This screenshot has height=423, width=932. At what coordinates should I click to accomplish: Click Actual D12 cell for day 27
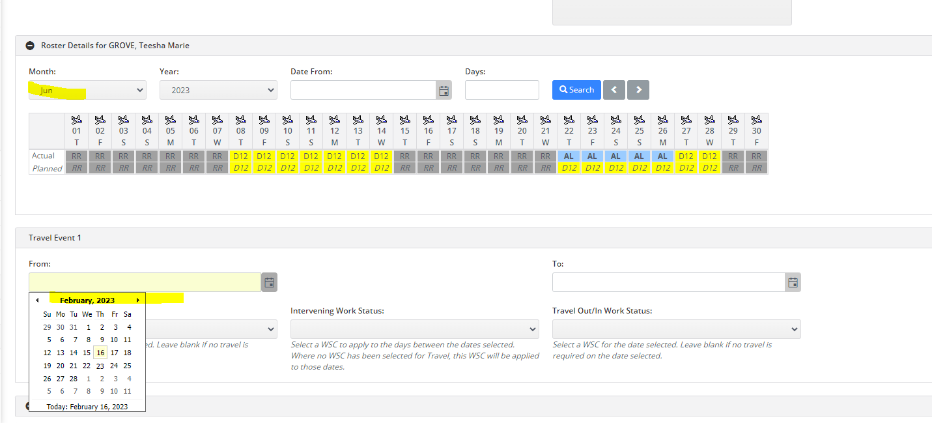pos(686,156)
